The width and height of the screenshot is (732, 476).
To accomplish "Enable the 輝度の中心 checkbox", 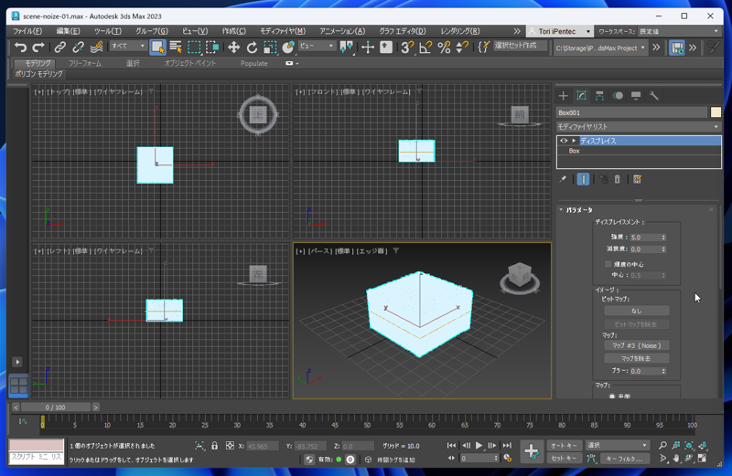I will pos(608,264).
